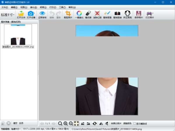Click the 转黑白照片 black and white button

click(116, 123)
